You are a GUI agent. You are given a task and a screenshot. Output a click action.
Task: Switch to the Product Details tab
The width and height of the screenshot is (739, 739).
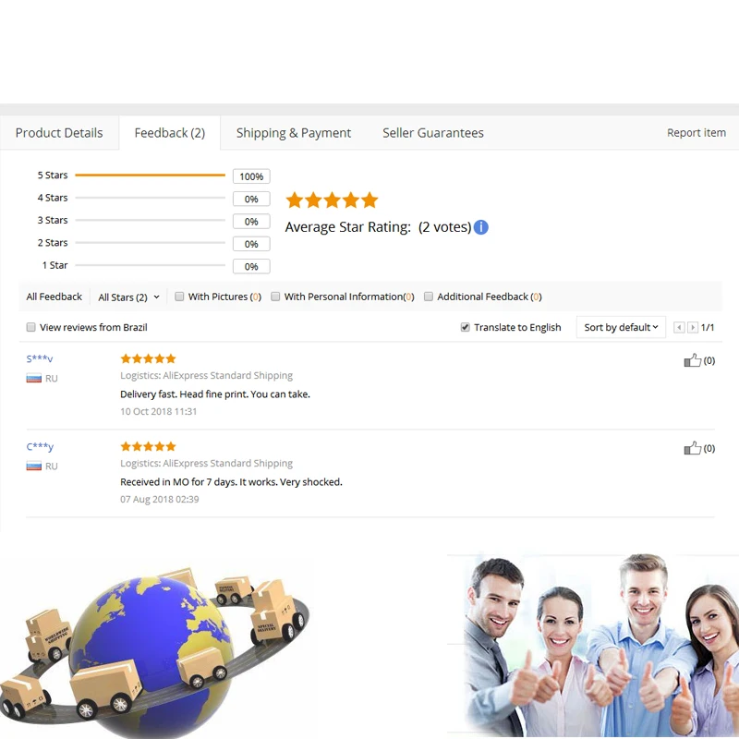point(59,133)
